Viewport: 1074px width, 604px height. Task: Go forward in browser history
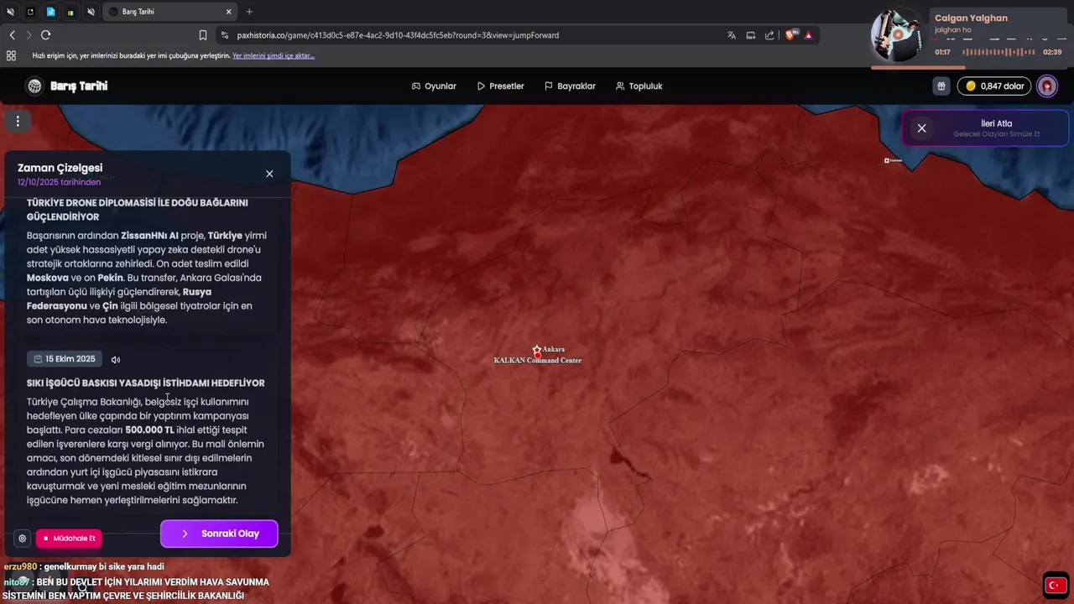pyautogui.click(x=29, y=35)
